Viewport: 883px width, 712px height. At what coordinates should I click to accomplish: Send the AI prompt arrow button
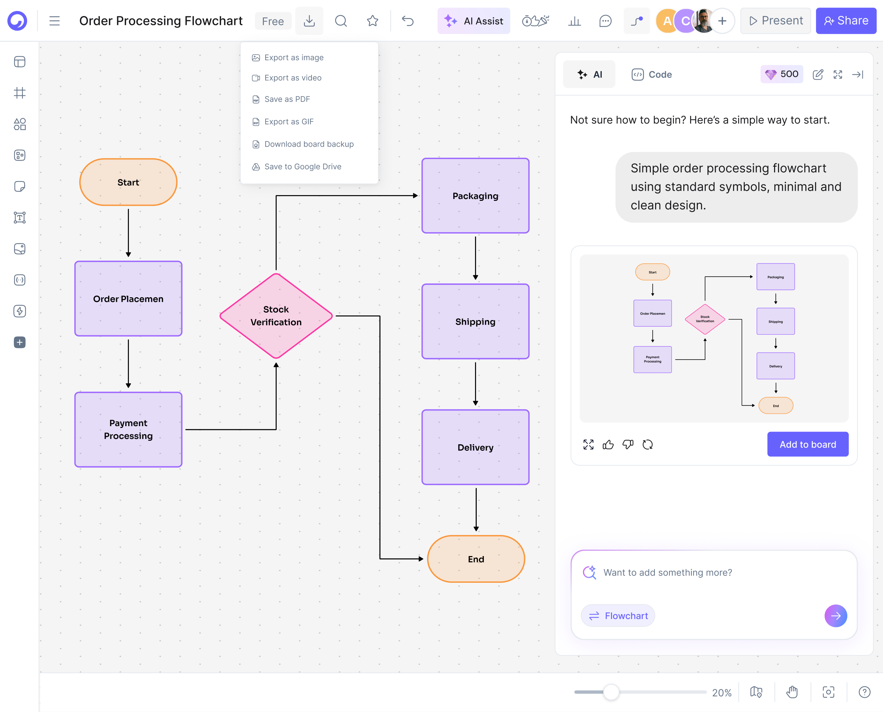click(835, 616)
